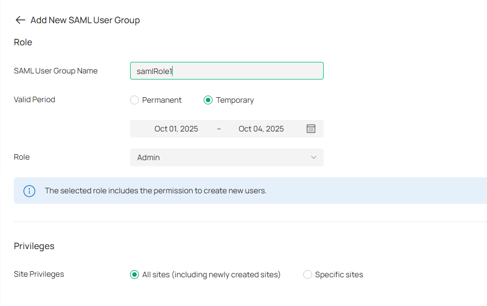This screenshot has width=487, height=306.
Task: Click the SAML User Group Name label
Action: click(55, 71)
